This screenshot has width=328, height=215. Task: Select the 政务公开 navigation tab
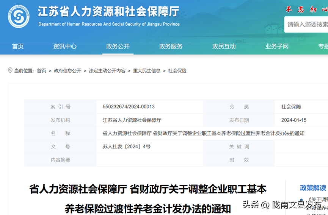[118, 47]
